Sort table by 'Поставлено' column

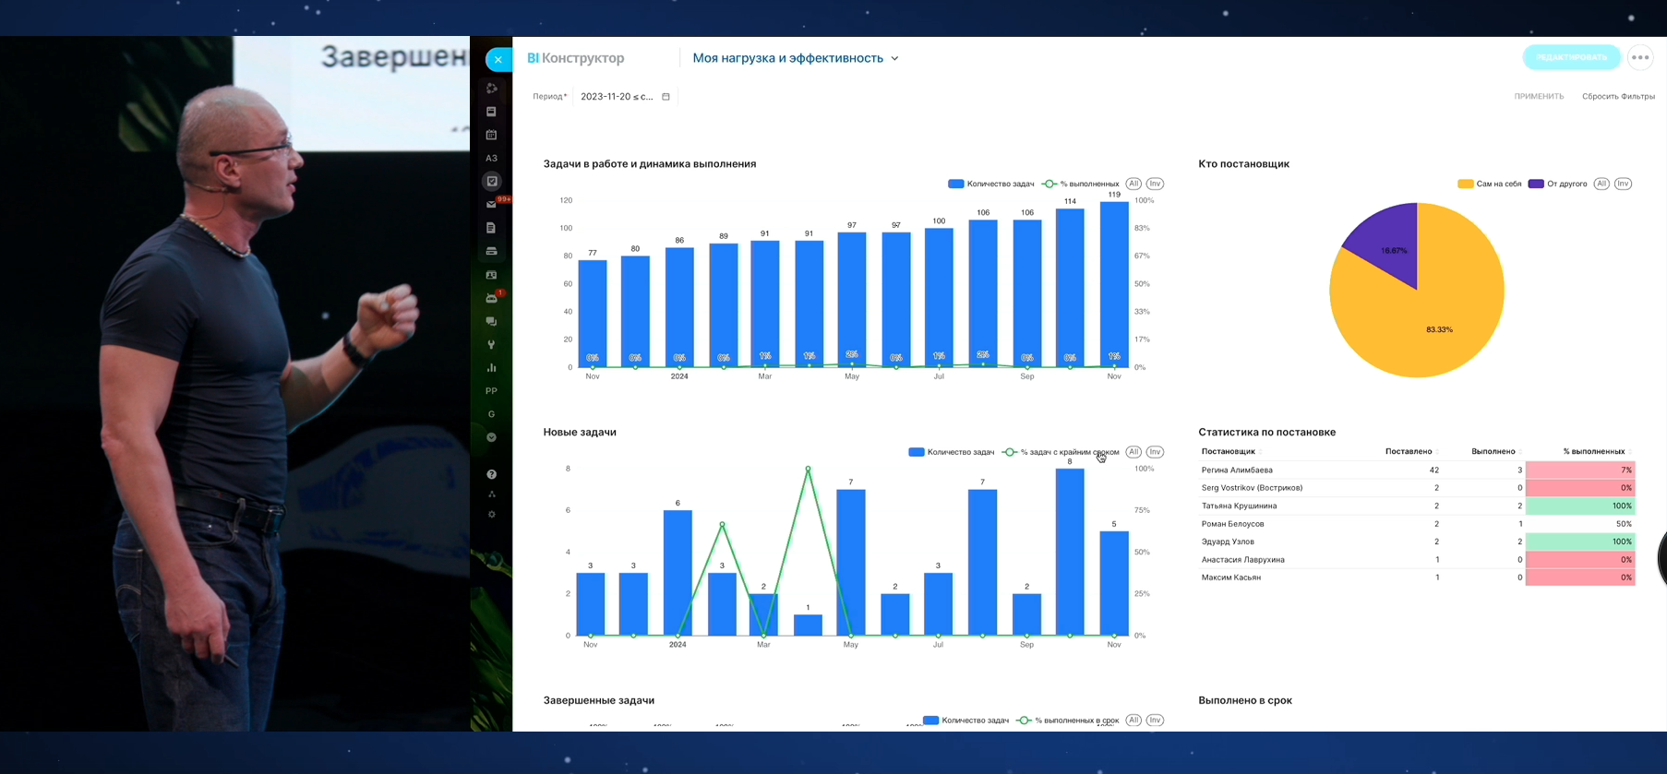point(1408,451)
